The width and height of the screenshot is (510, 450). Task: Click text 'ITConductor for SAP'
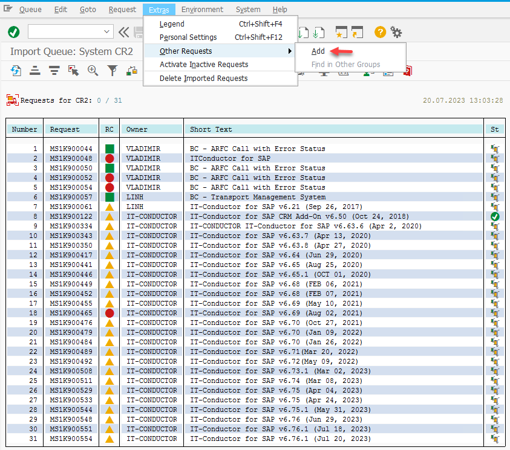(230, 158)
